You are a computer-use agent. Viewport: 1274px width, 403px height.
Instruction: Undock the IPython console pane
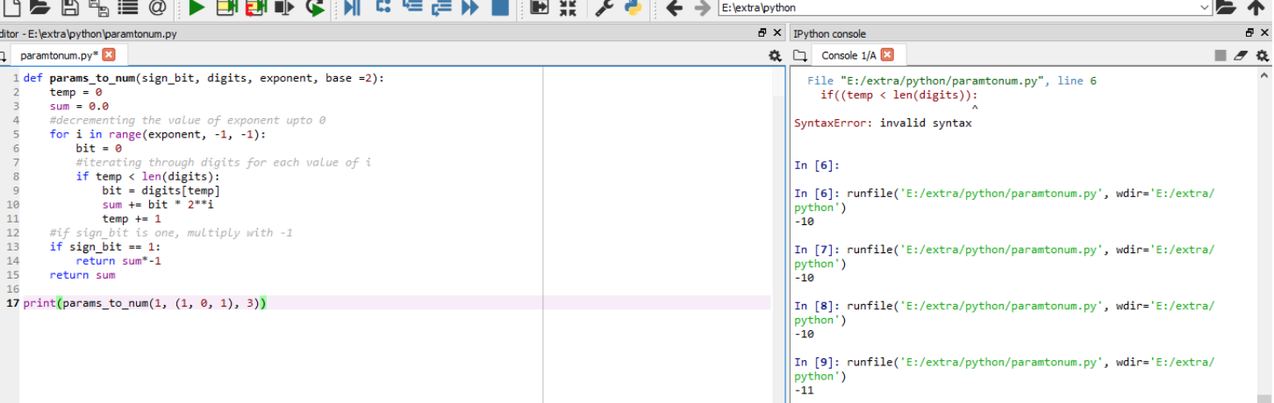[x=1250, y=33]
